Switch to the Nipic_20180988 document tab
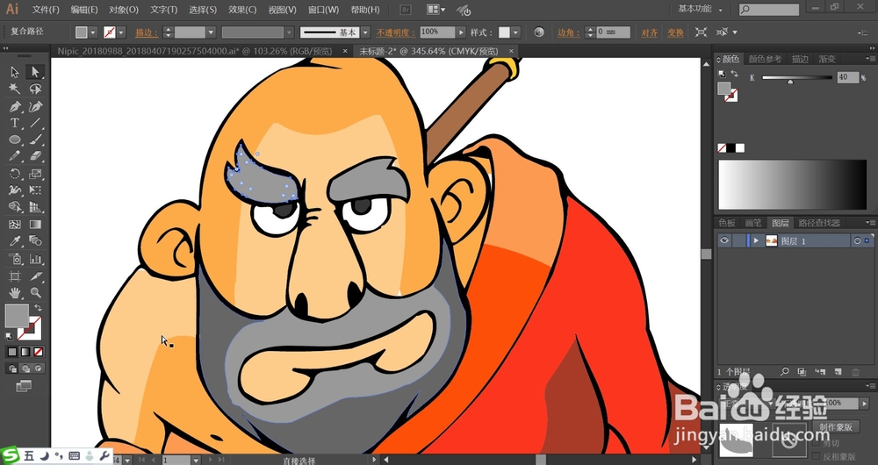This screenshot has height=465, width=878. tap(195, 51)
